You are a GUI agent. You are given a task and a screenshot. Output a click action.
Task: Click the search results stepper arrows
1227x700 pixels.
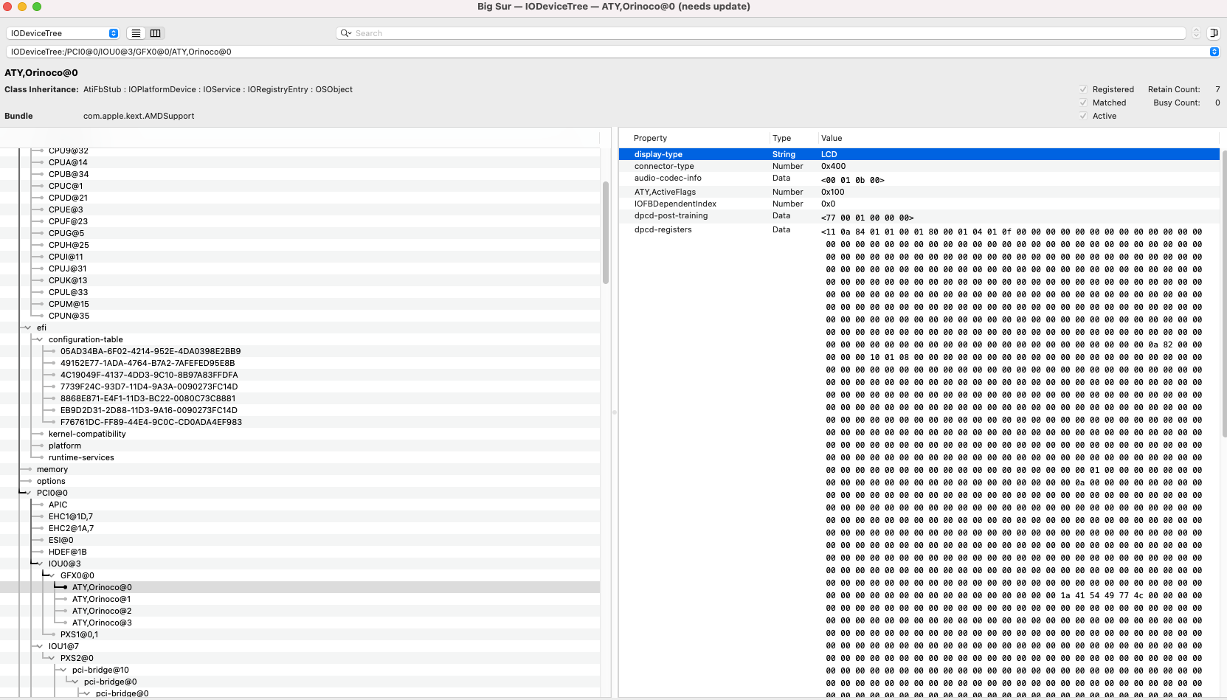pyautogui.click(x=1196, y=33)
